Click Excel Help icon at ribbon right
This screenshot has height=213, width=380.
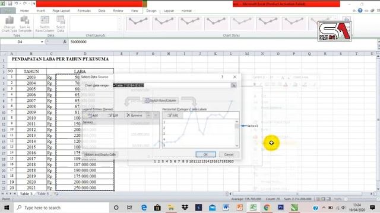360,11
